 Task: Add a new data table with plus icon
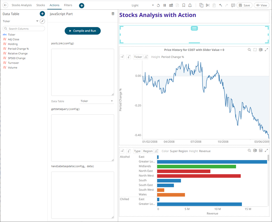coord(42,14)
